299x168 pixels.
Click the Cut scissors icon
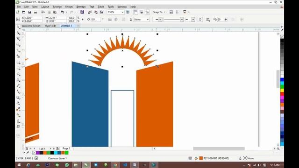point(43,12)
